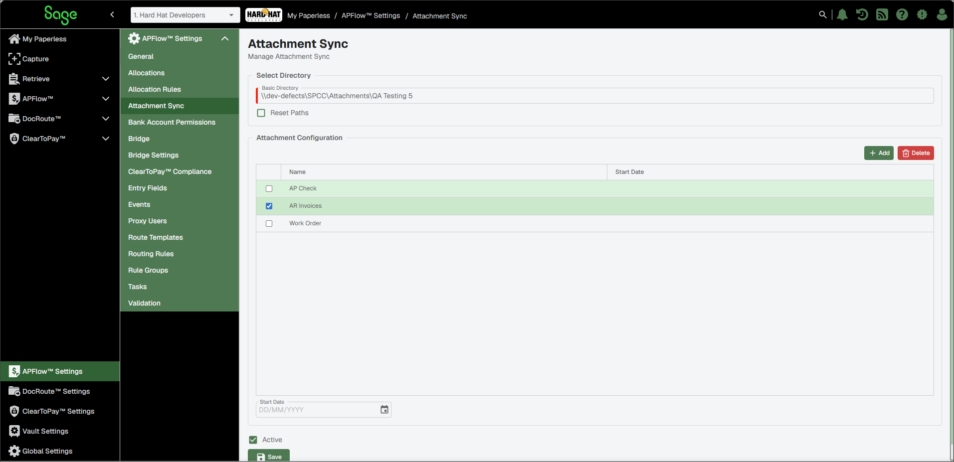
Task: Open General settings
Action: pyautogui.click(x=180, y=56)
